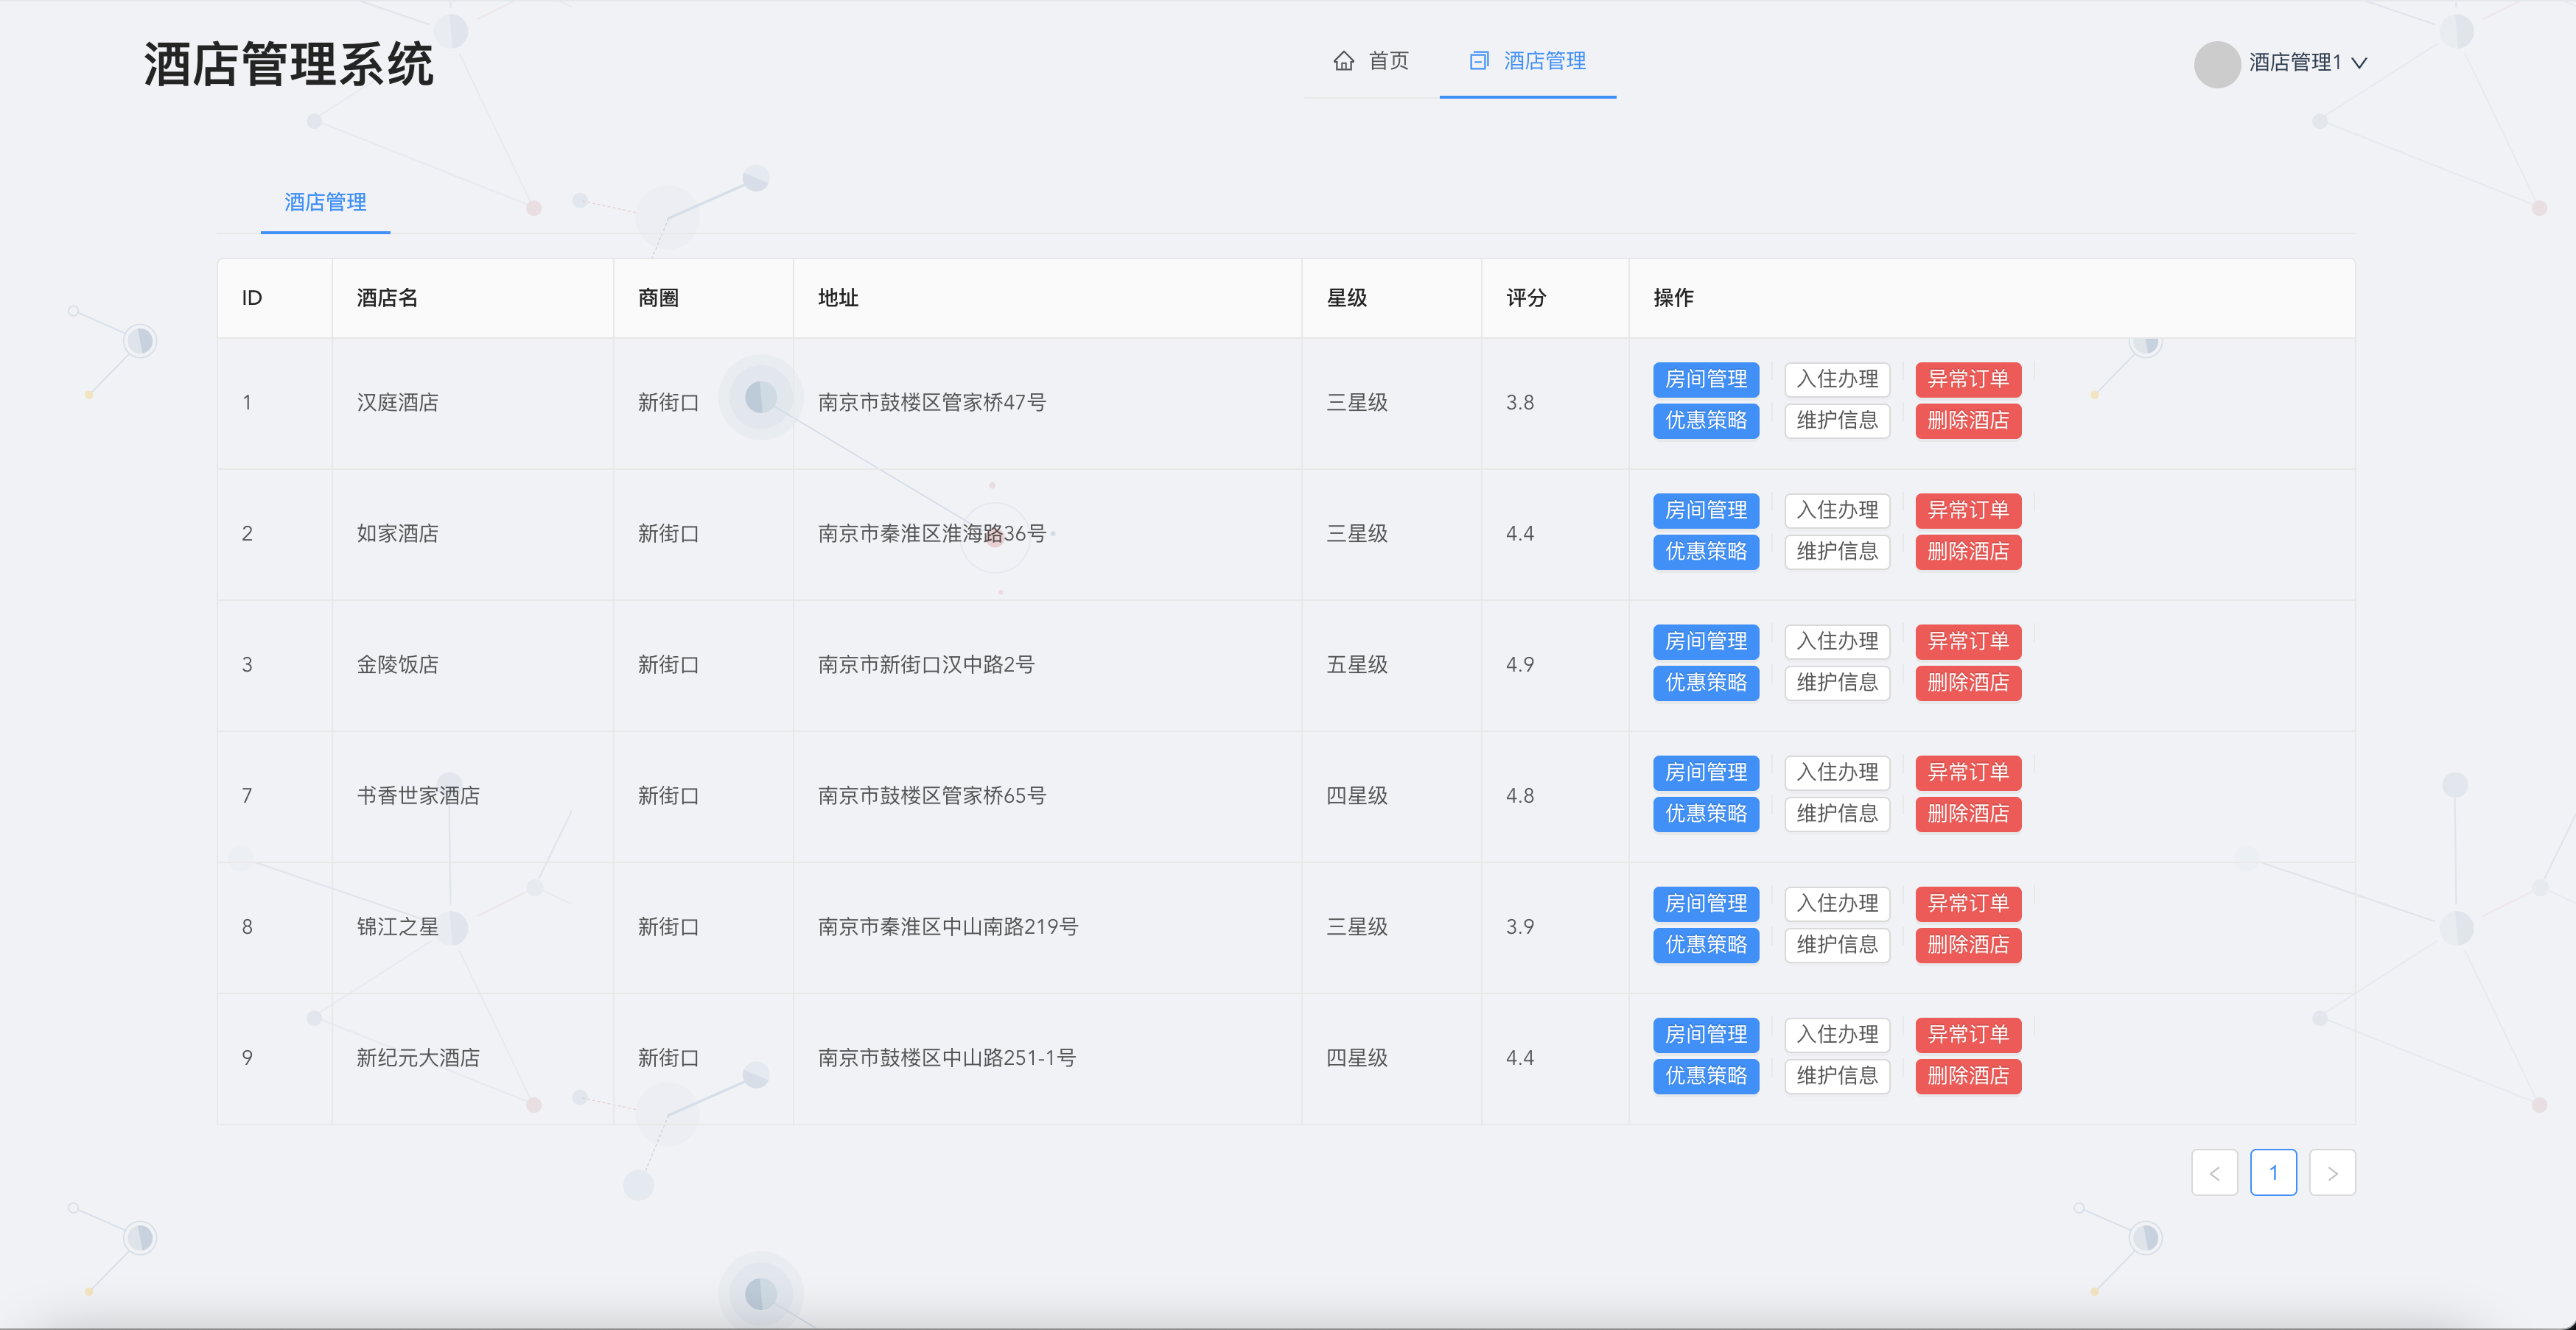Open 入住办理 for 新纪元大酒店

coord(1837,1034)
